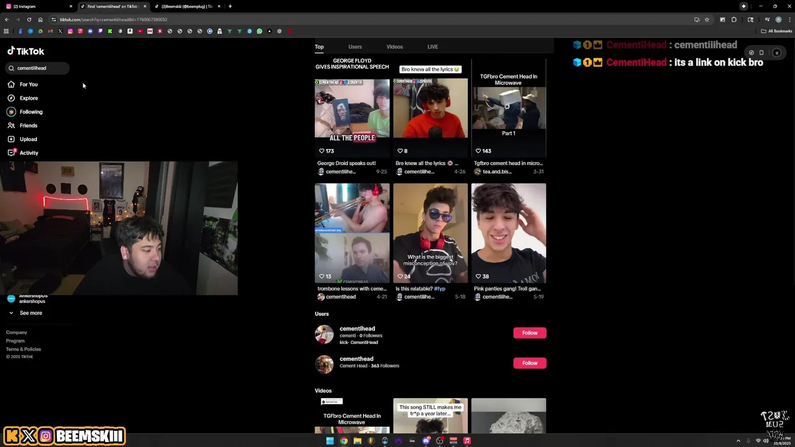Switch to the Instagram browser tab
The height and width of the screenshot is (447, 795).
pyautogui.click(x=37, y=6)
